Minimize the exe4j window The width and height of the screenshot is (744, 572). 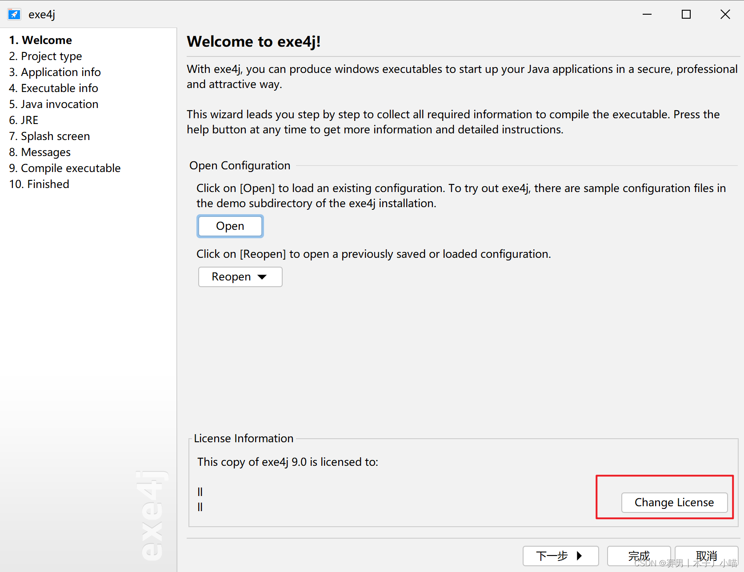[x=647, y=14]
